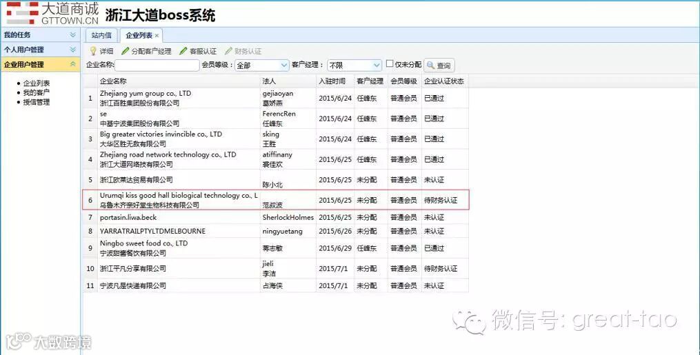Click the 财务认证 toolbar button
700x355 pixels.
pos(243,51)
